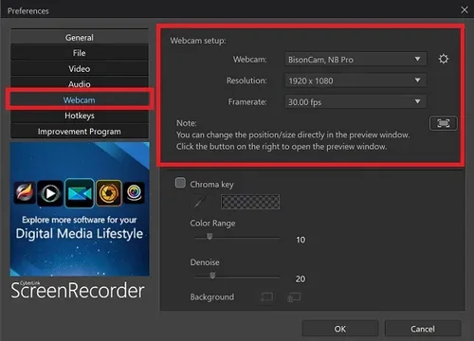Click the orange camera shutter icon in banner

click(109, 192)
